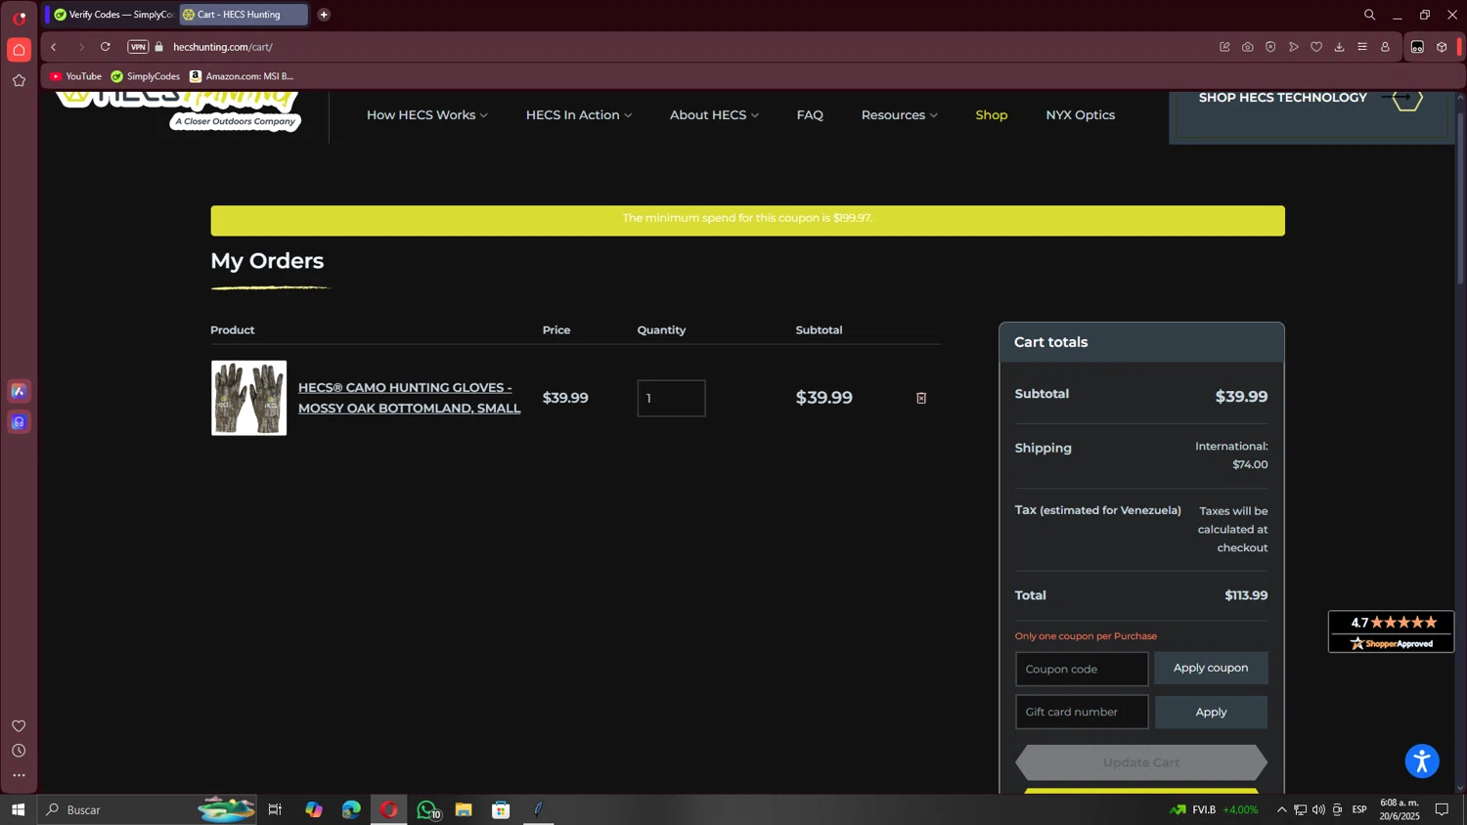Viewport: 1467px width, 825px height.
Task: Open Microsoft Edge from the taskbar
Action: click(x=351, y=809)
